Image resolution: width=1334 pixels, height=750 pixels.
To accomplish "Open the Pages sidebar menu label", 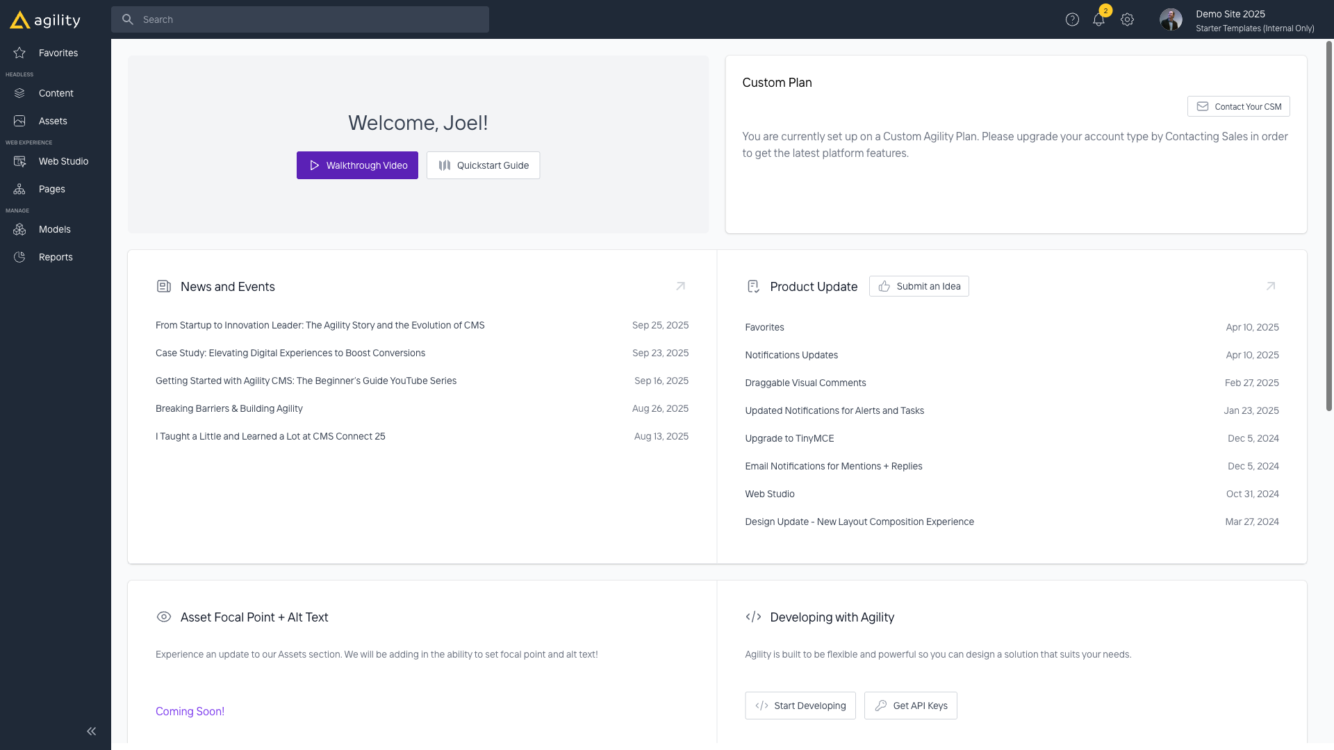I will pyautogui.click(x=52, y=189).
